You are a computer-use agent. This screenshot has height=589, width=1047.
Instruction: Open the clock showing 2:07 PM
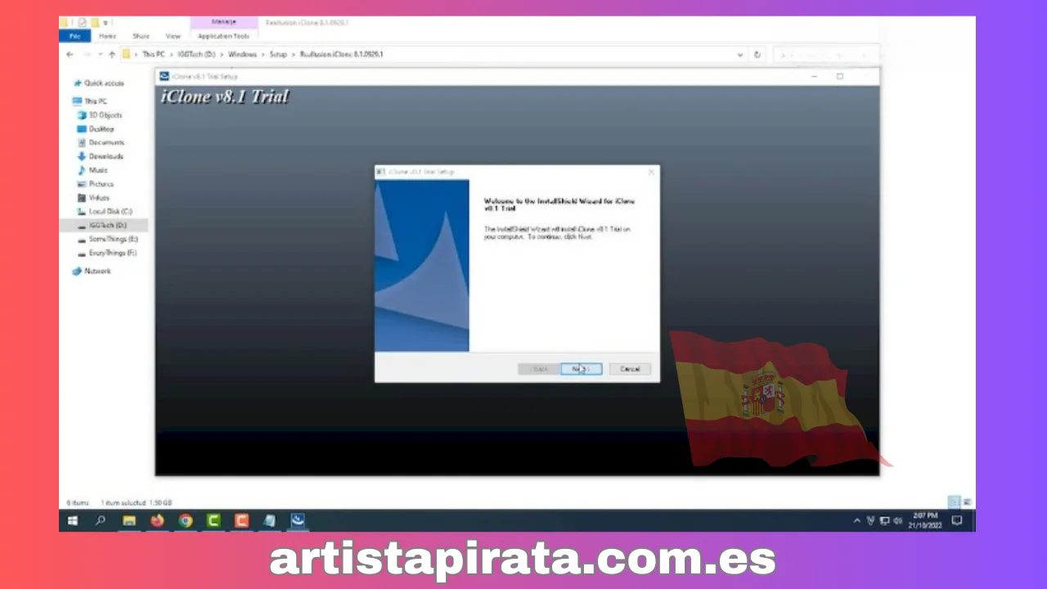(x=923, y=520)
